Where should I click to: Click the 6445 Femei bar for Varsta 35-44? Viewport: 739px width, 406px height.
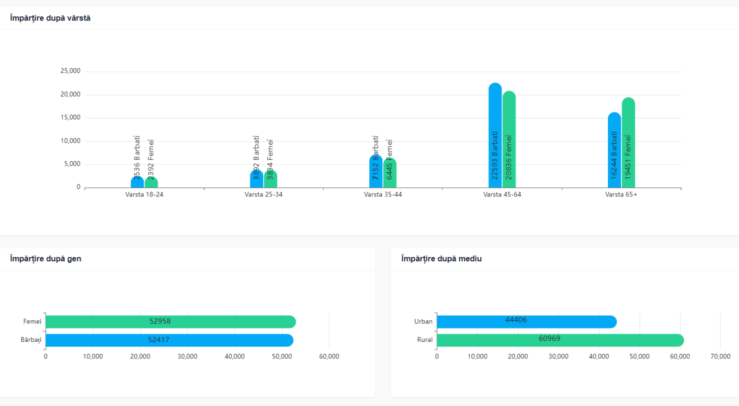tap(390, 174)
